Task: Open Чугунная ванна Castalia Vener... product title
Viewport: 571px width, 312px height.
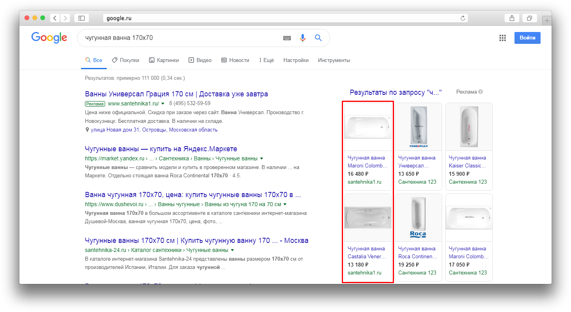Action: 367,252
